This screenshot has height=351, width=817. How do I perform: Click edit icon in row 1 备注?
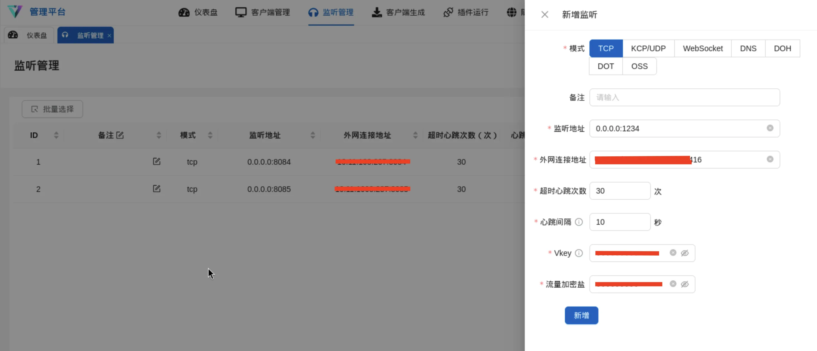click(x=156, y=162)
